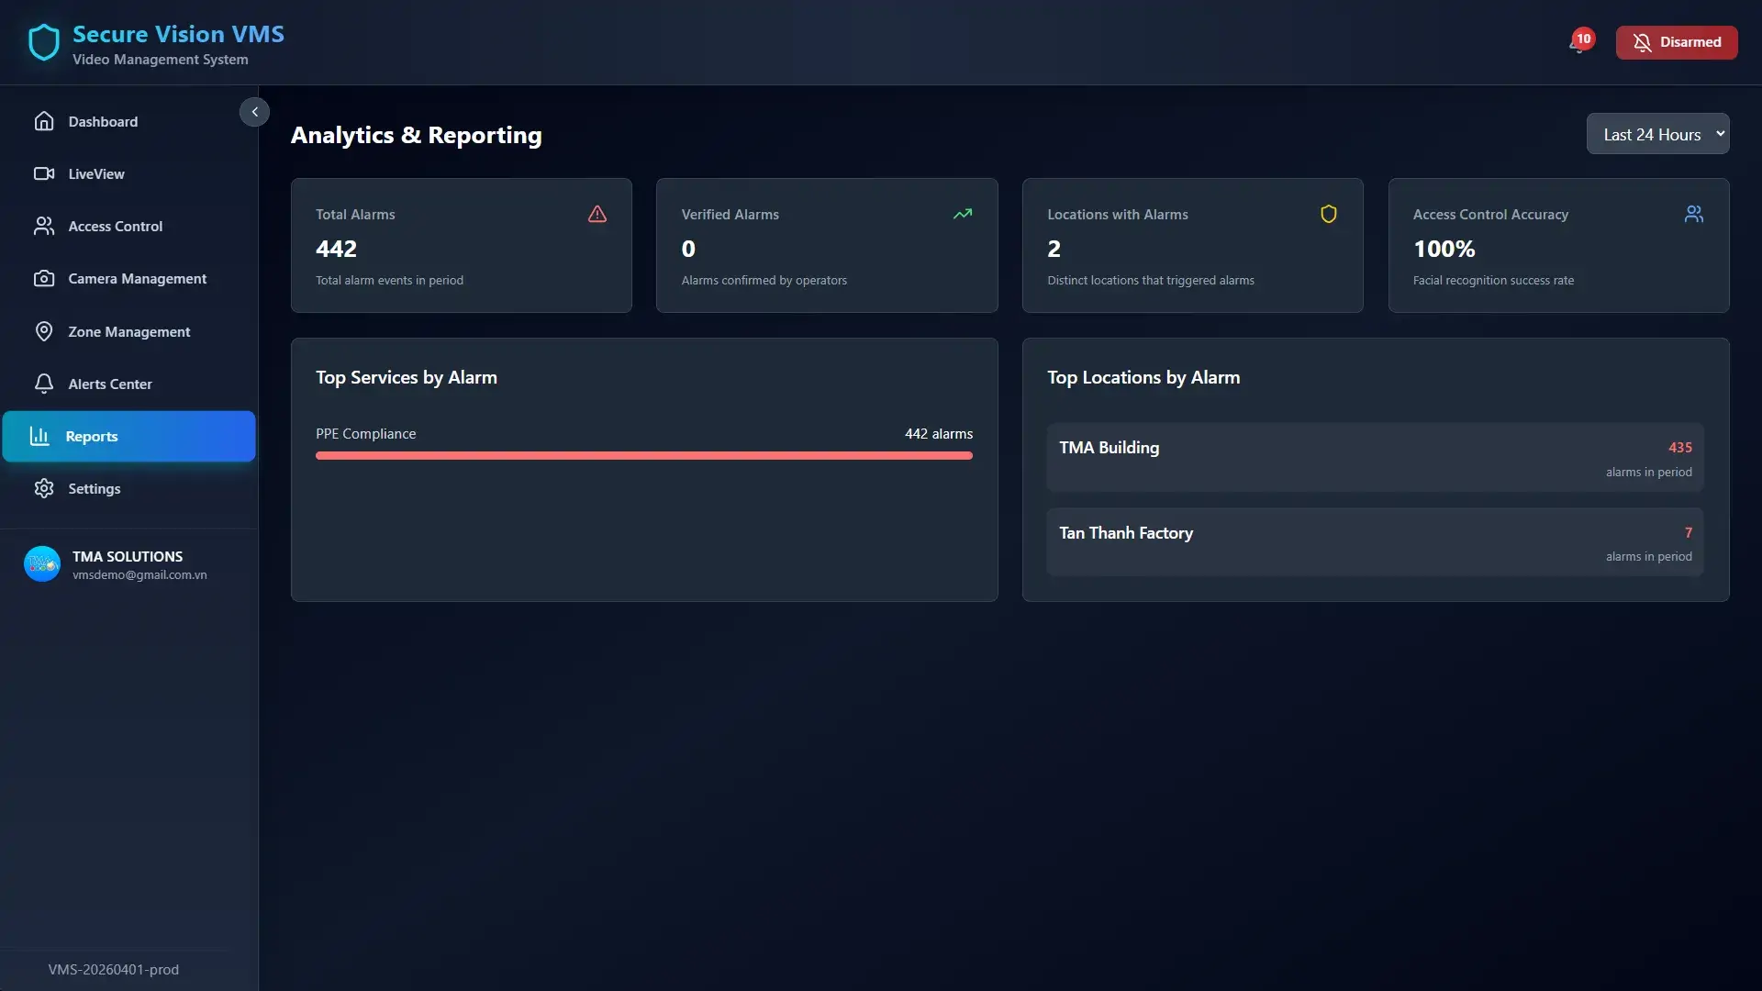Click the 7 count for Tan Thanh Factory
Viewport: 1762px width, 991px height.
[1688, 532]
